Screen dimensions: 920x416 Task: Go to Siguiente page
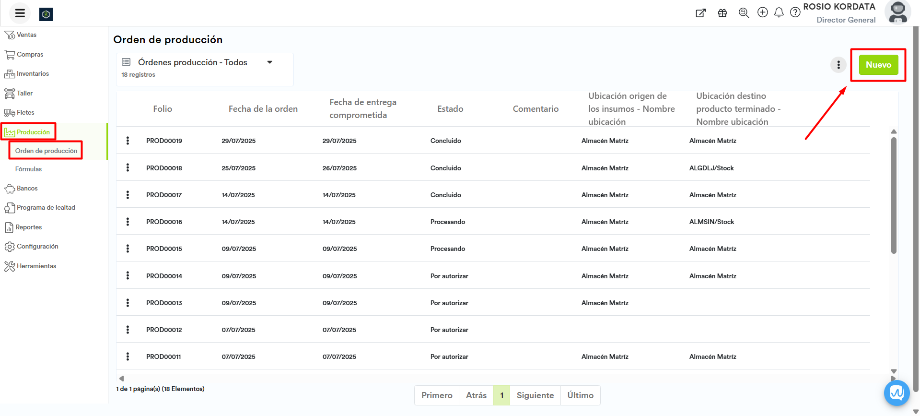tap(535, 395)
